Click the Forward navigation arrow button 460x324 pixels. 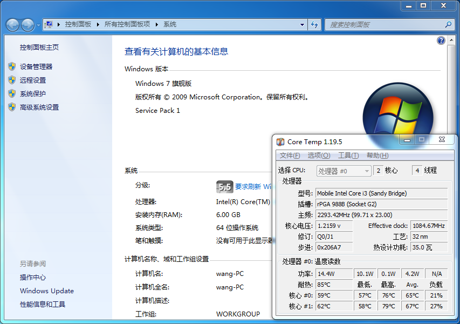click(x=28, y=25)
